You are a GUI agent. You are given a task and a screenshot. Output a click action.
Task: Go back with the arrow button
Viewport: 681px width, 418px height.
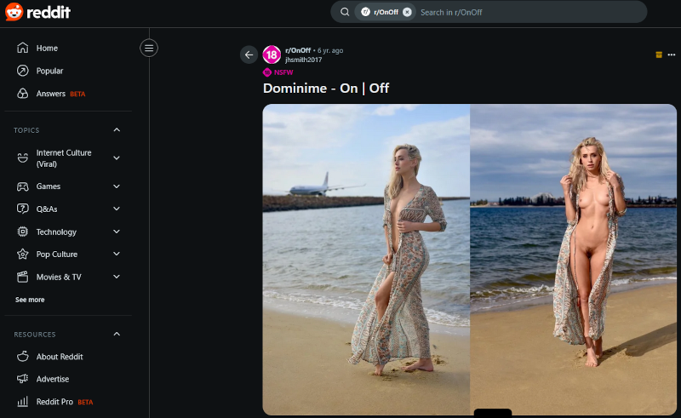(249, 54)
